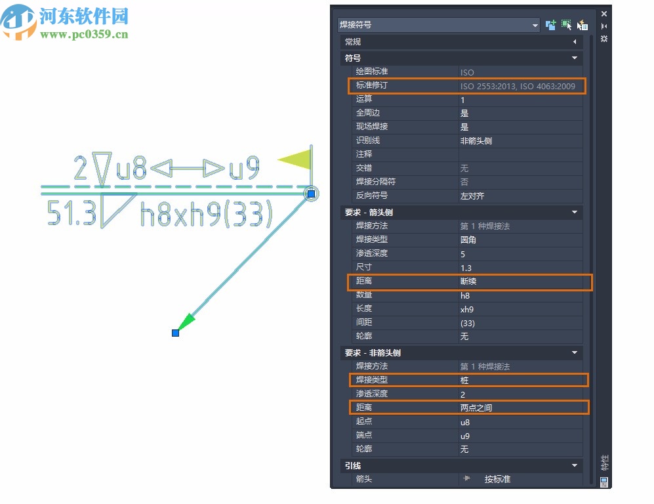The image size is (654, 504).
Task: Collapse the 符号 section
Action: (575, 58)
